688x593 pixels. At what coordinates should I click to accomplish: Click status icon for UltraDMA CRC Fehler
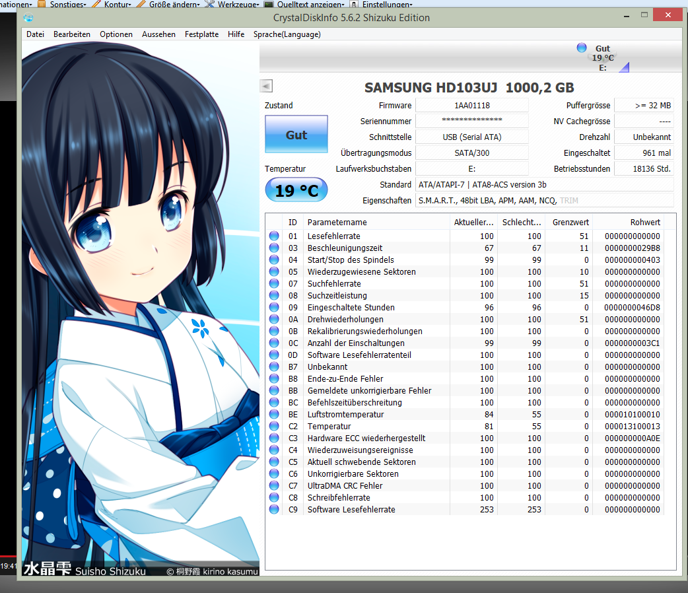point(274,485)
